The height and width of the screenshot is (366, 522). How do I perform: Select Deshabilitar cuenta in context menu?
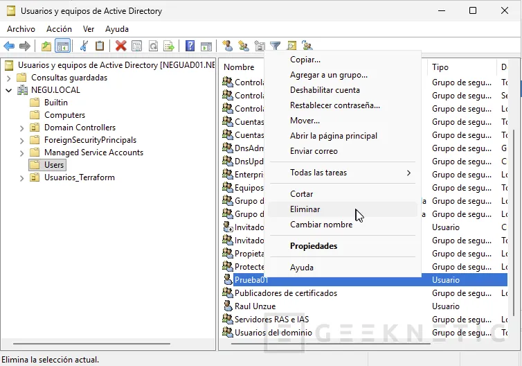[343, 90]
